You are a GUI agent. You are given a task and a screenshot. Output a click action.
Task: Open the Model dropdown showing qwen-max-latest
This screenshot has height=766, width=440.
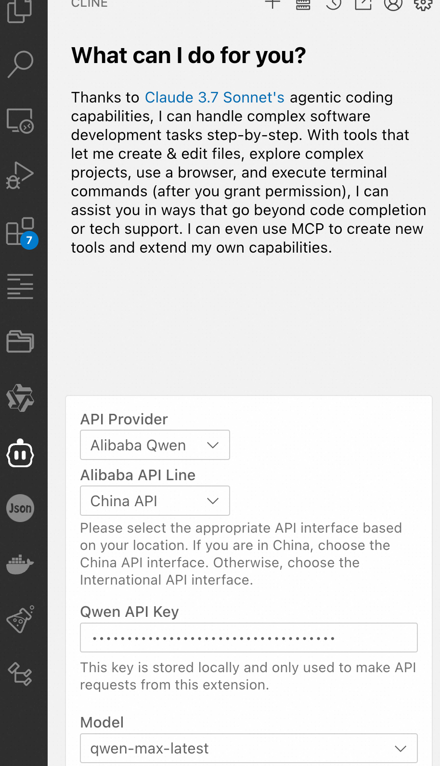(x=248, y=748)
